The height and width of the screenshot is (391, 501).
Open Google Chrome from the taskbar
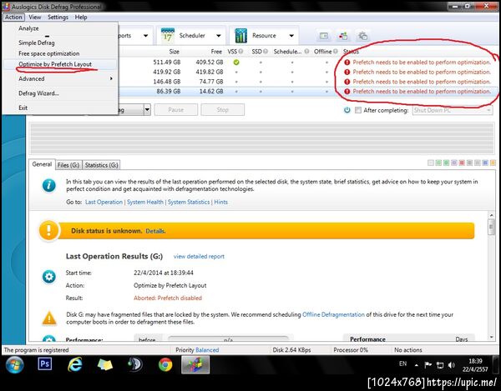click(165, 364)
